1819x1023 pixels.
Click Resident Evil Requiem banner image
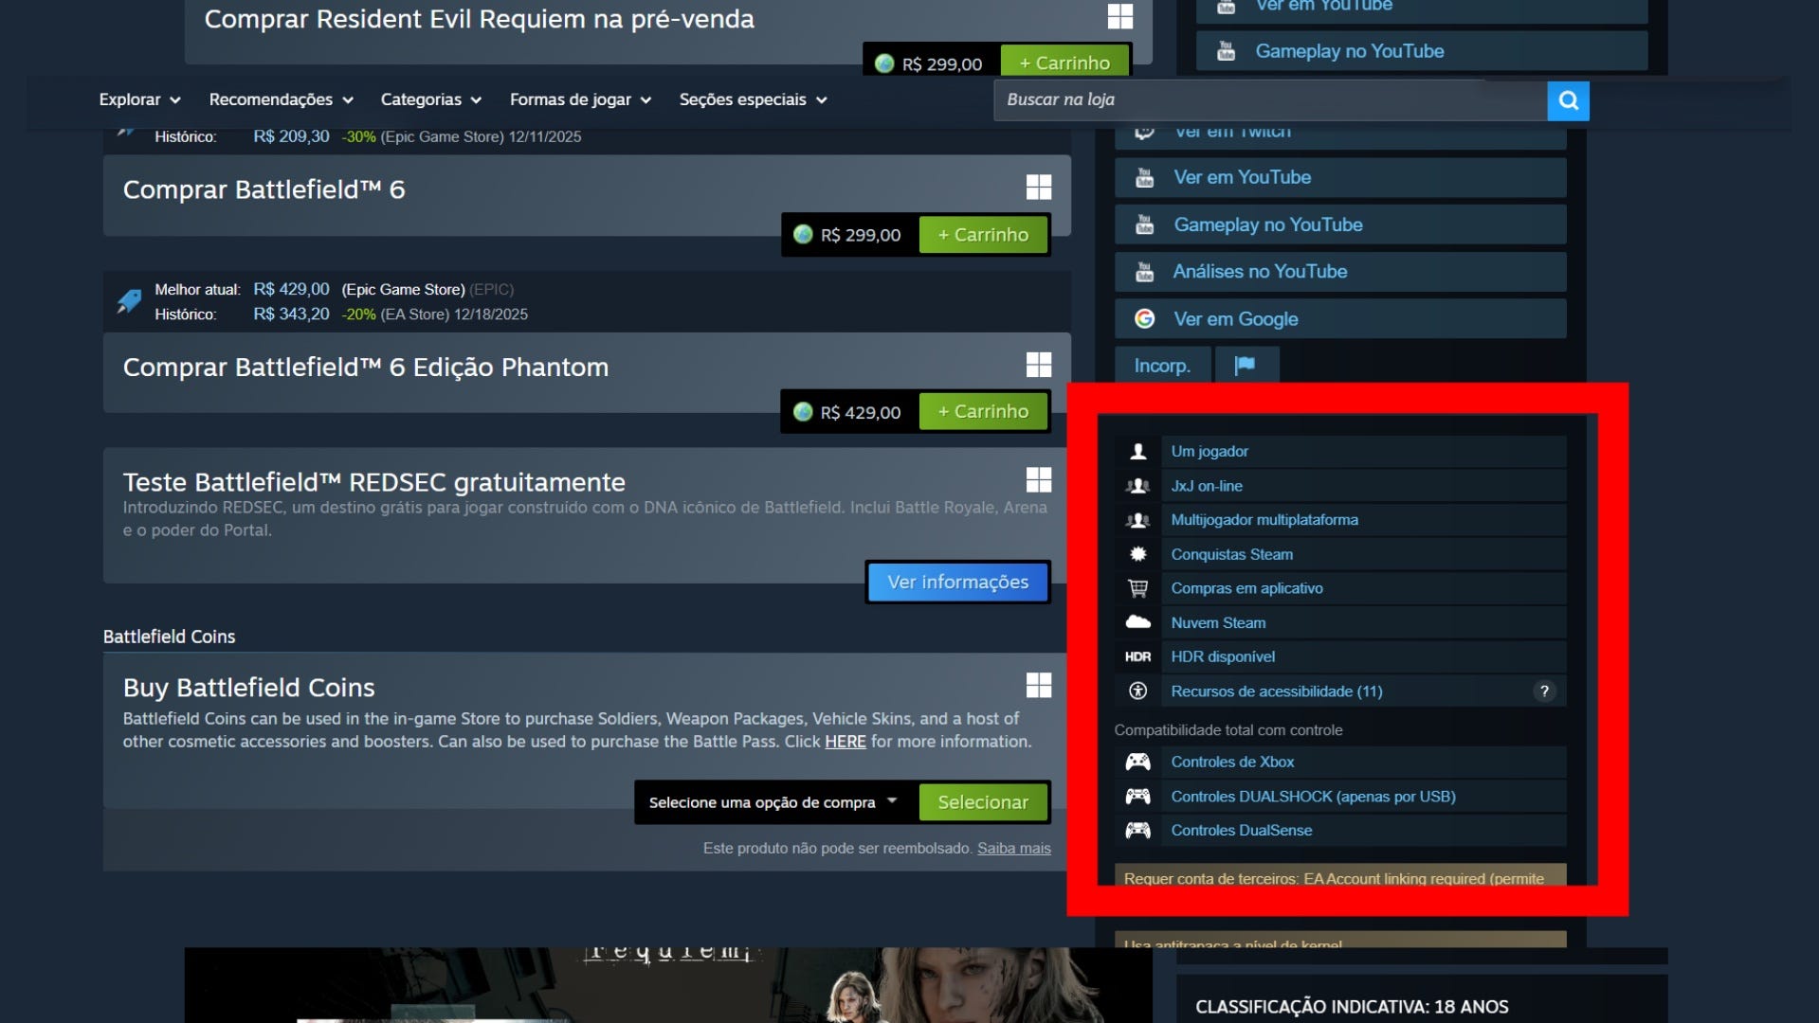pyautogui.click(x=668, y=985)
